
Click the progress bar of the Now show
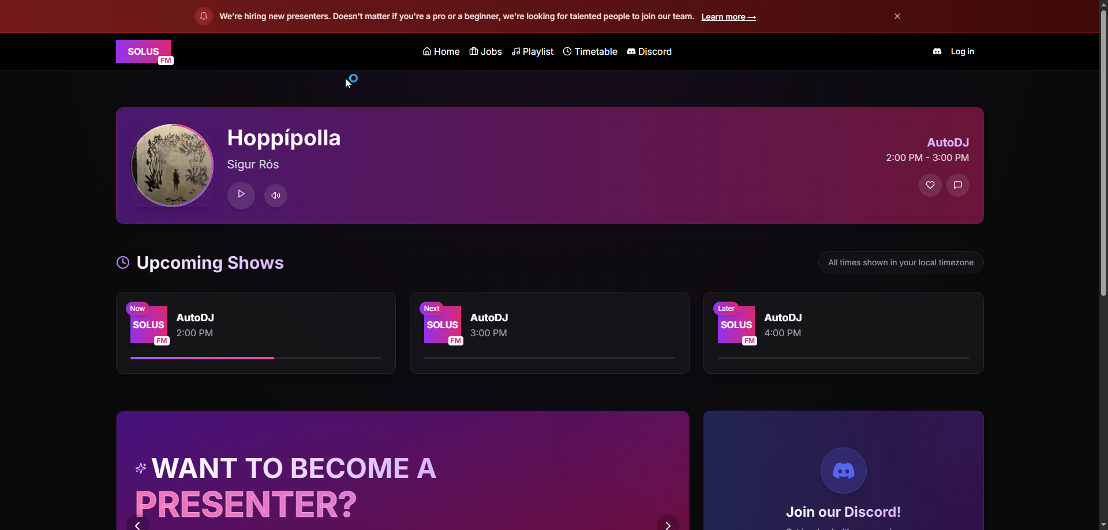(x=256, y=358)
